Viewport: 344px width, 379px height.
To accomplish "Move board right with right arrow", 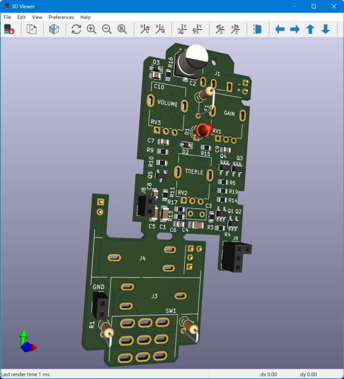I will click(x=295, y=29).
